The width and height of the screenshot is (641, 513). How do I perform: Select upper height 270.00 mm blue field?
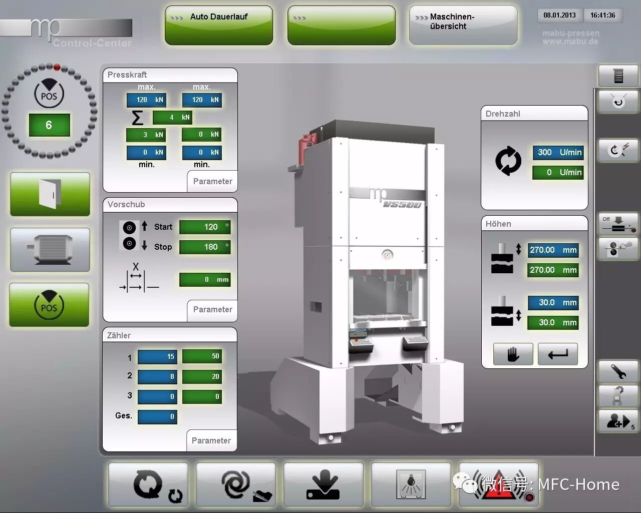point(553,250)
